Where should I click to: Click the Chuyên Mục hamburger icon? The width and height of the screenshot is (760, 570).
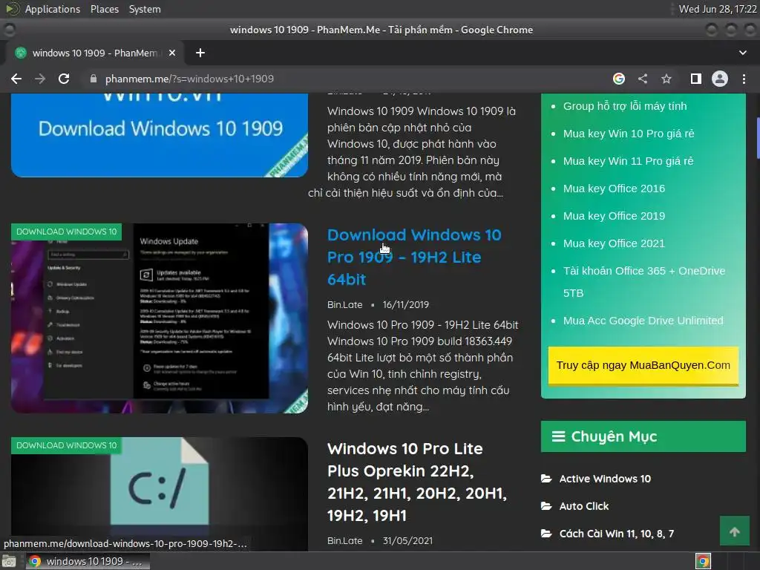[x=558, y=436]
